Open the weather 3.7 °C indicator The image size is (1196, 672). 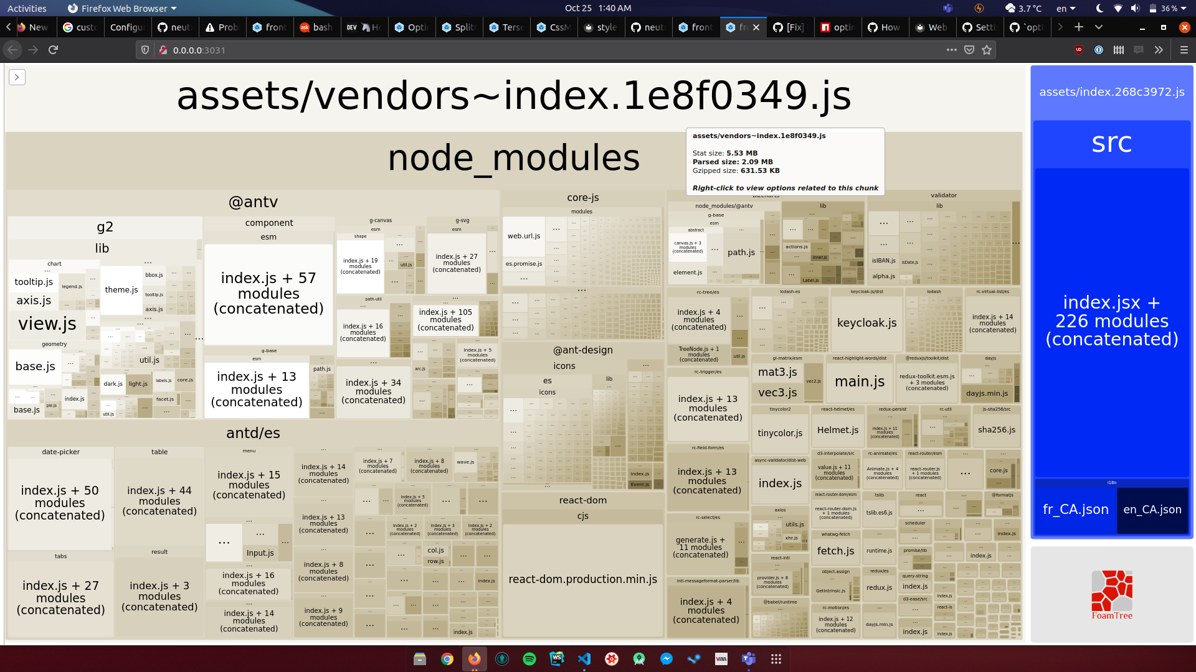[x=1023, y=8]
